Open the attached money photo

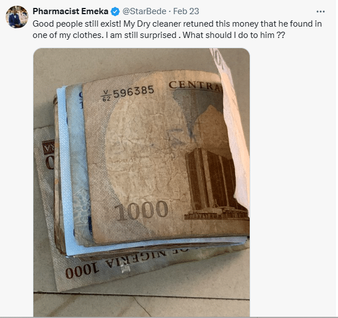pyautogui.click(x=142, y=182)
